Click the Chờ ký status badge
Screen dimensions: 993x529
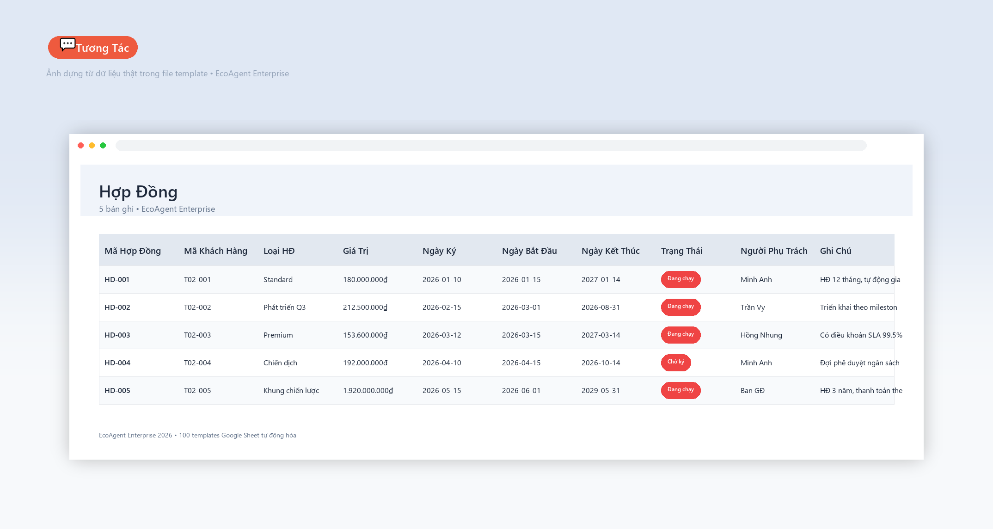(676, 363)
